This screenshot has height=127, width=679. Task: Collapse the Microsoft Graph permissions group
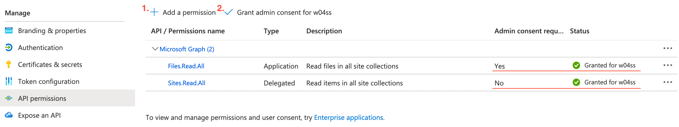[155, 49]
